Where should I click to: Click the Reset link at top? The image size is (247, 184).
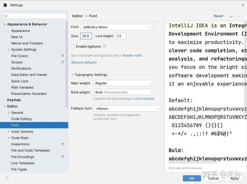(x=218, y=16)
